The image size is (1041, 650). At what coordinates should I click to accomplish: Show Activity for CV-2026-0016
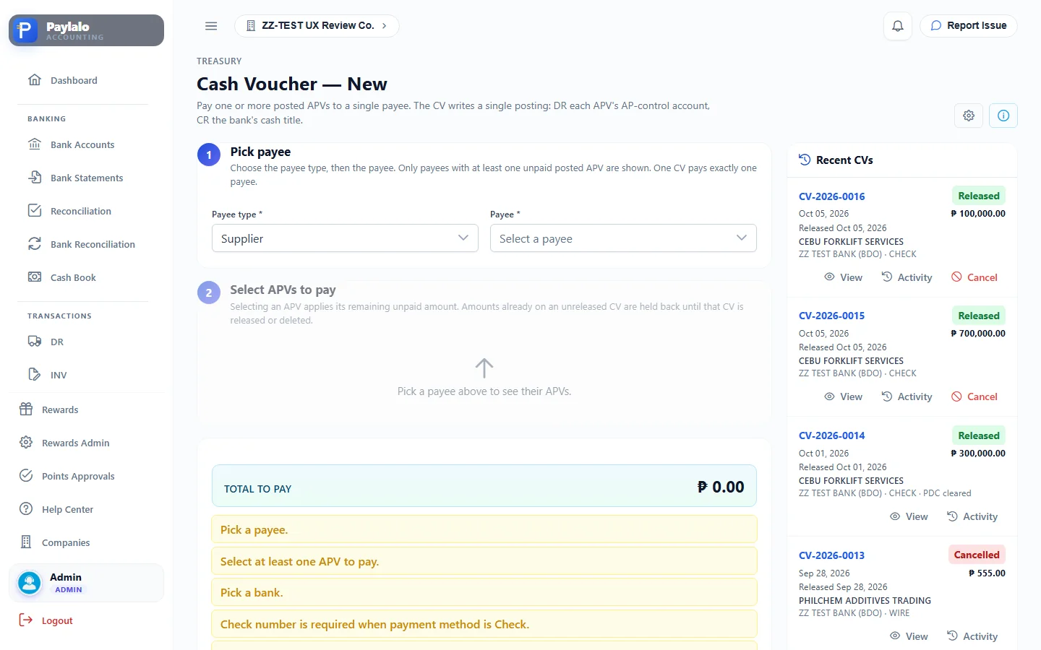(907, 277)
